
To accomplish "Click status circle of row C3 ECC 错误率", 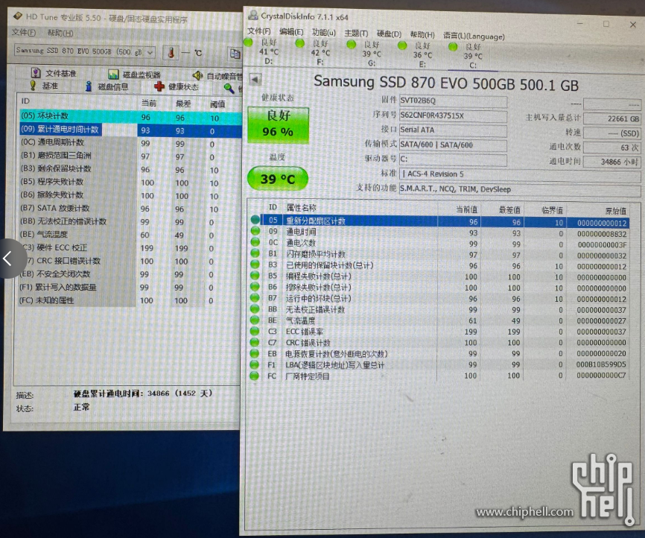I will tap(255, 331).
